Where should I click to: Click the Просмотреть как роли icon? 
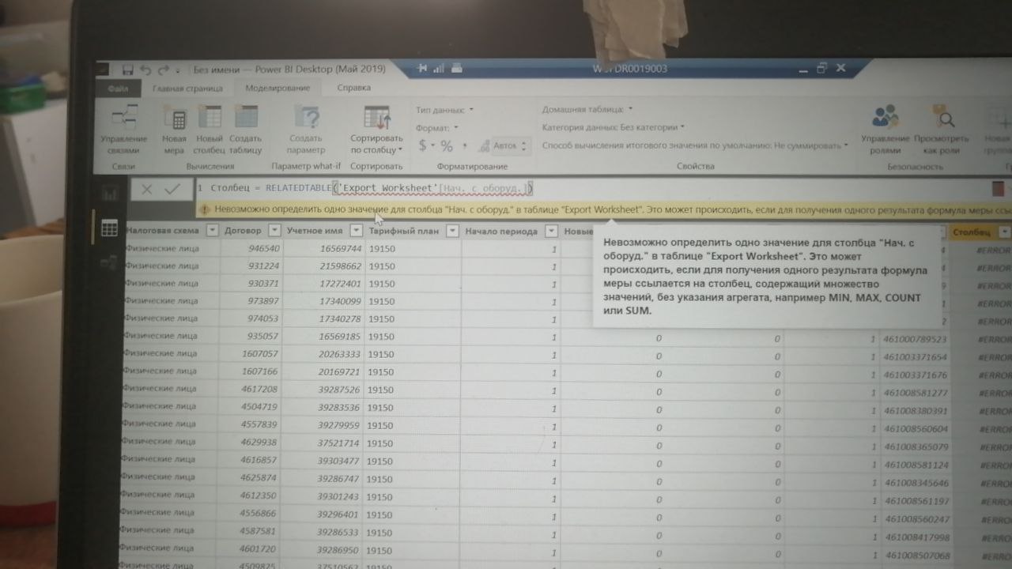click(941, 117)
